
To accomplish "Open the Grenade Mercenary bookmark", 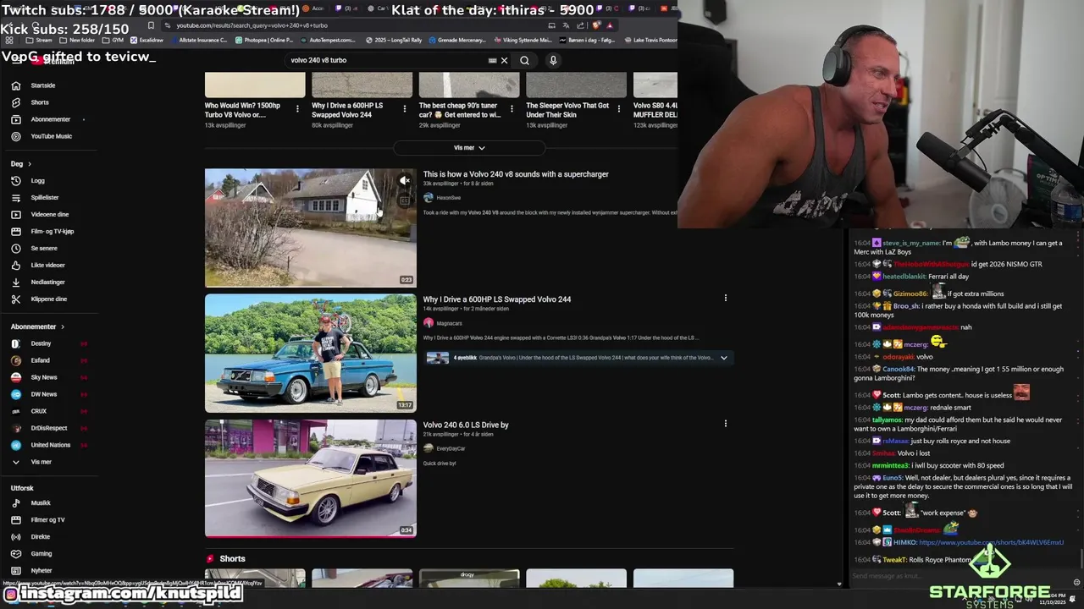I will 457,40.
